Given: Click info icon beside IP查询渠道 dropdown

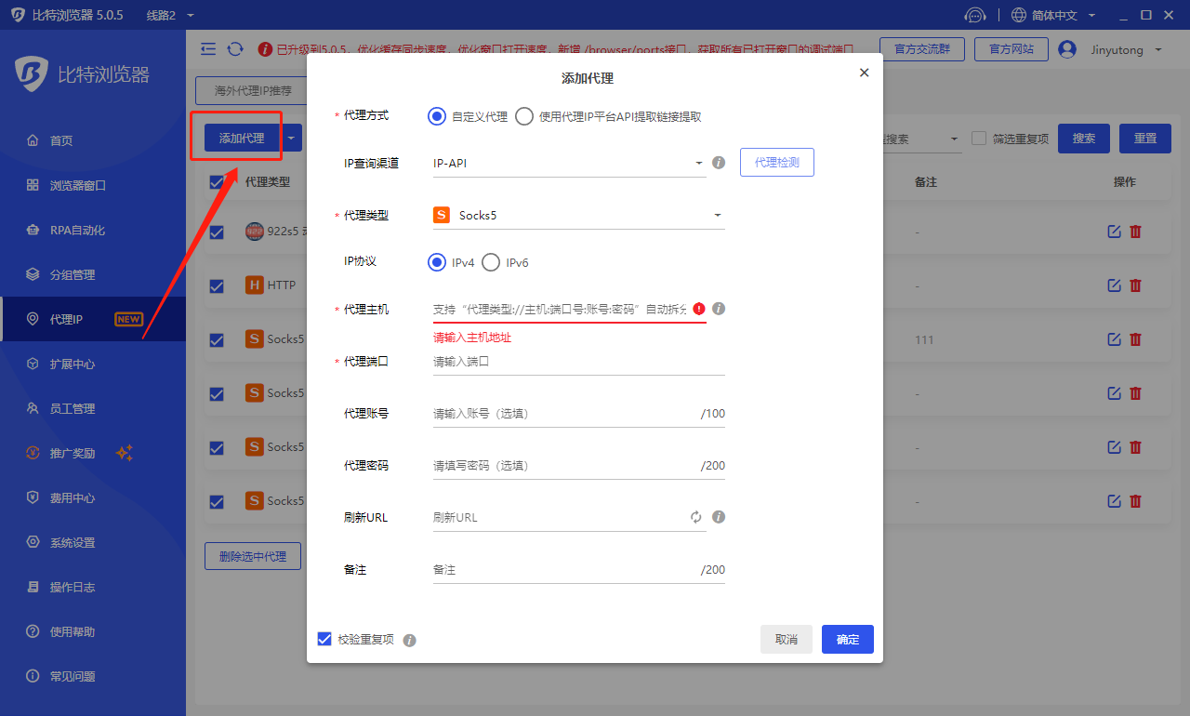Looking at the screenshot, I should point(718,163).
